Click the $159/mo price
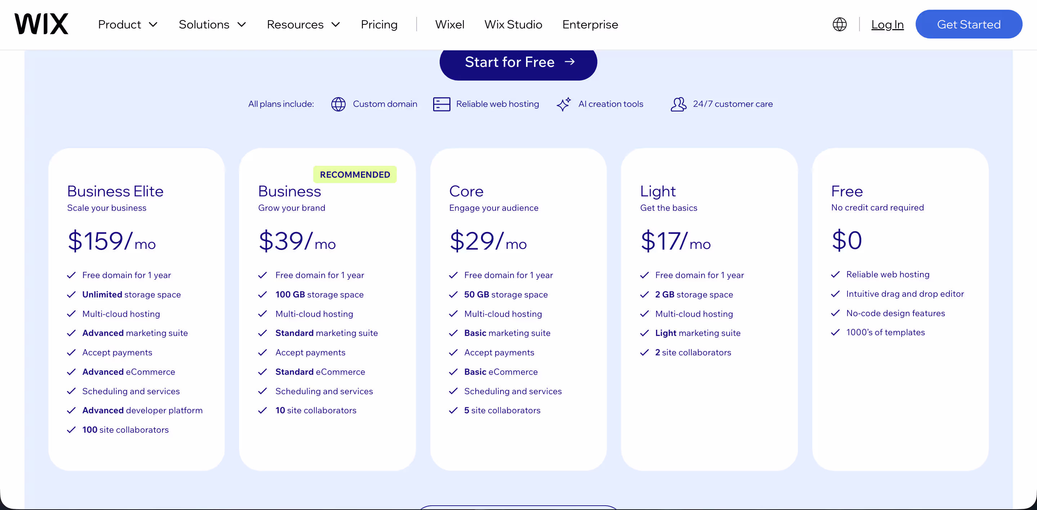 point(112,241)
